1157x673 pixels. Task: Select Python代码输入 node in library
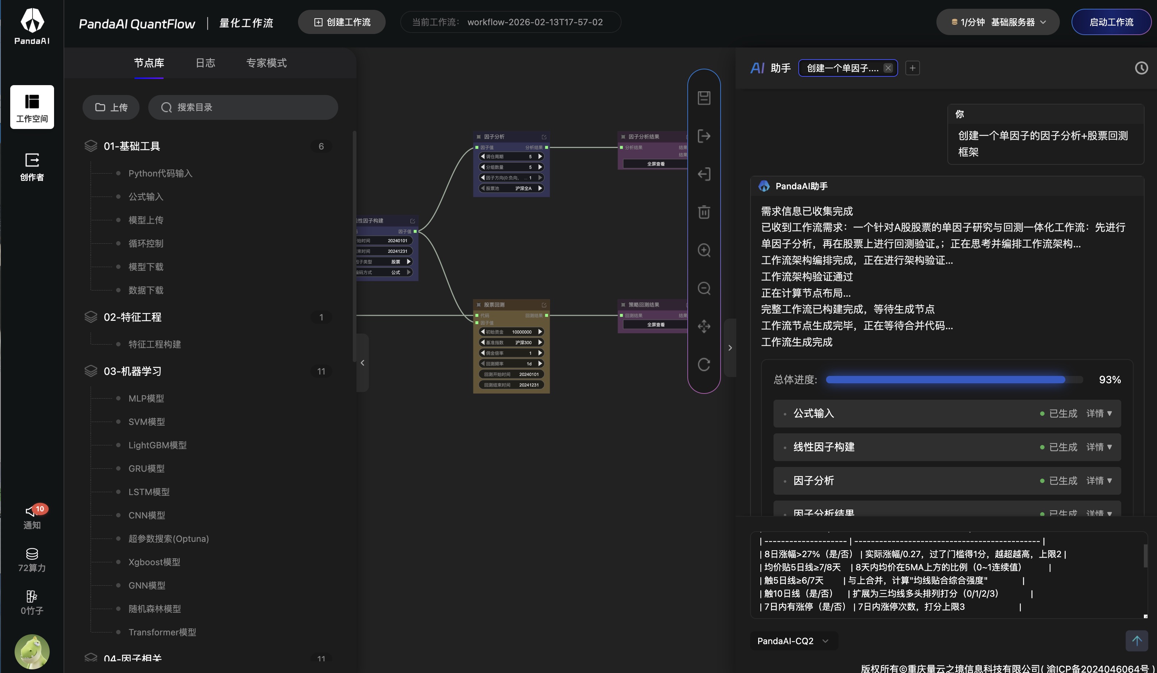tap(160, 173)
